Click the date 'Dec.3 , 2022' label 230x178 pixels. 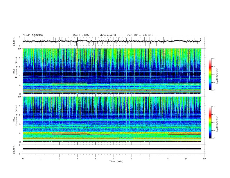click(81, 35)
